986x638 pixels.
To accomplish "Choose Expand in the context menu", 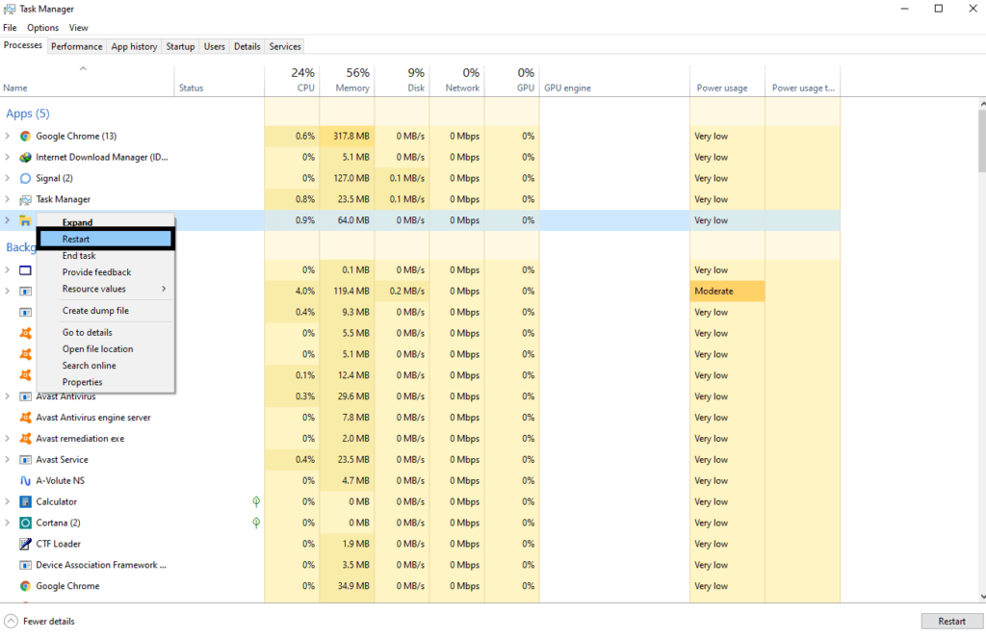I will [106, 222].
